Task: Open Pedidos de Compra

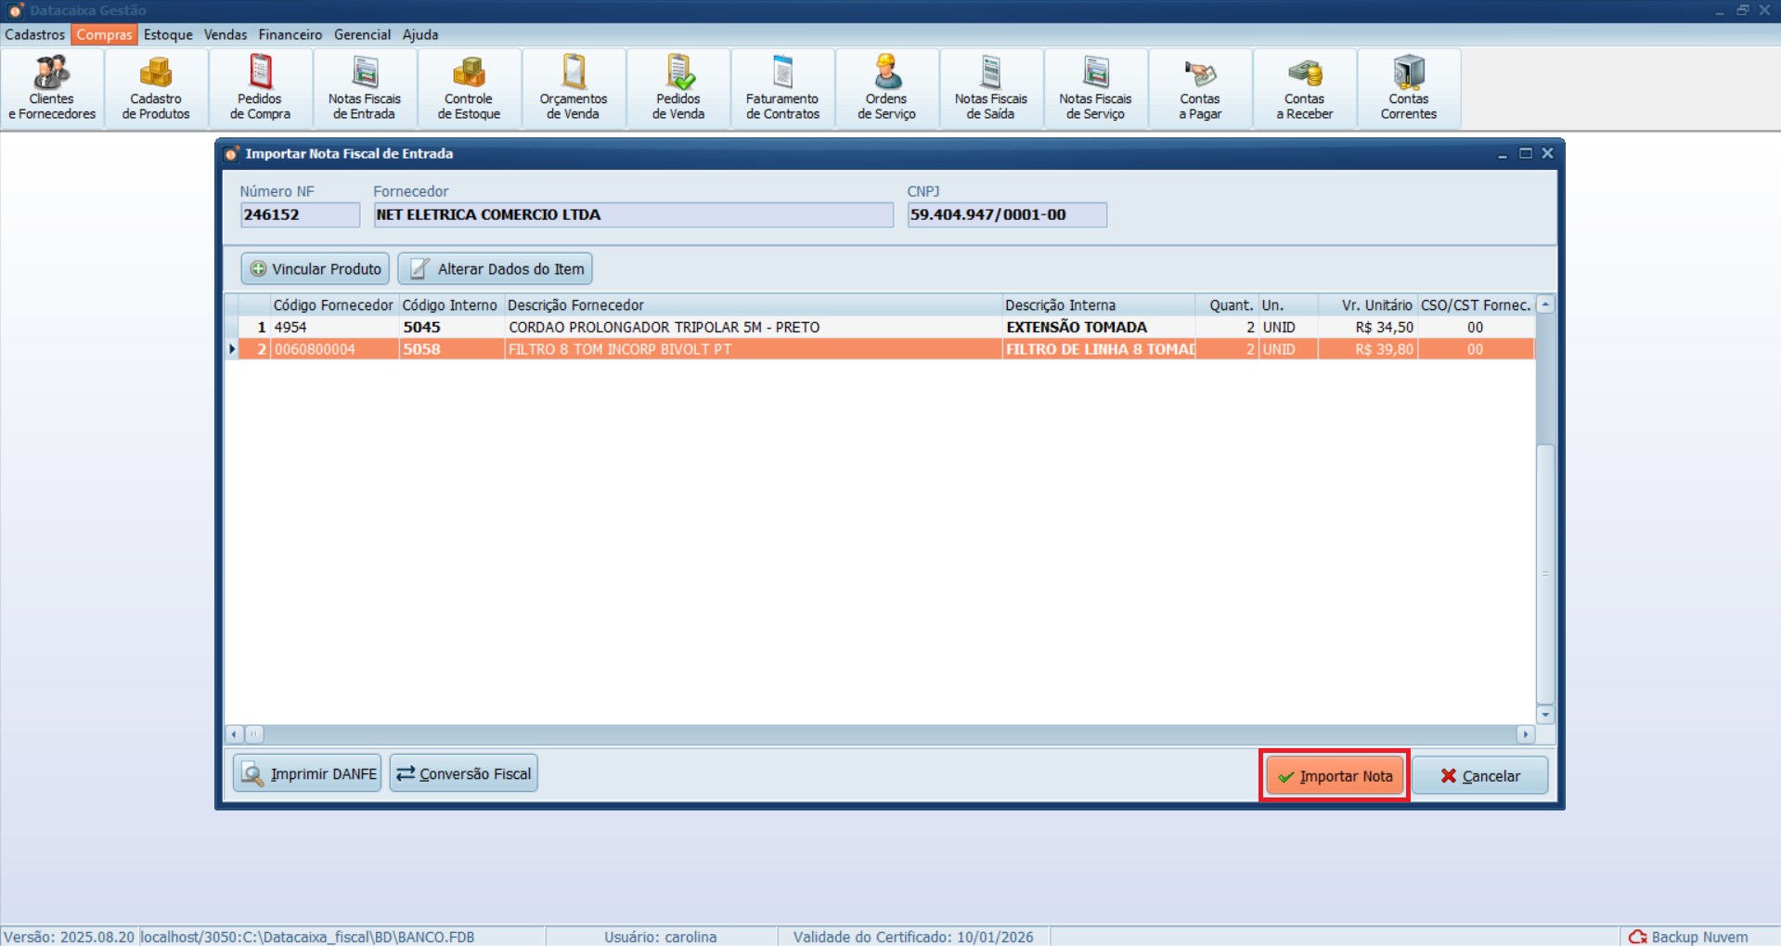Action: (x=259, y=86)
